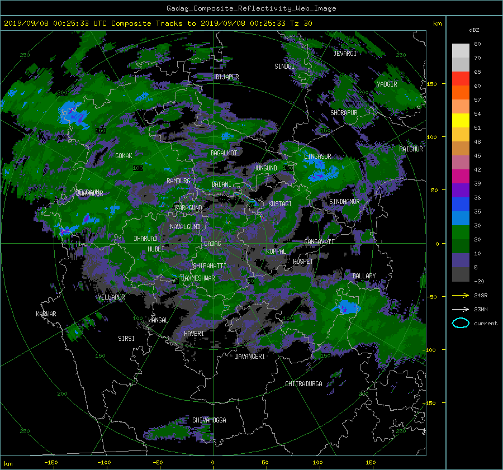The height and width of the screenshot is (470, 503).
Task: Click the SHORAPUR city label
Action: coord(344,113)
